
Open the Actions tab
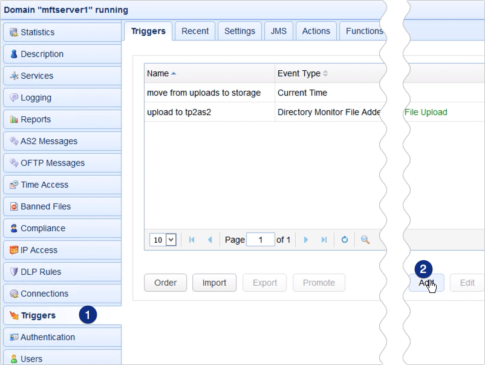(x=316, y=31)
